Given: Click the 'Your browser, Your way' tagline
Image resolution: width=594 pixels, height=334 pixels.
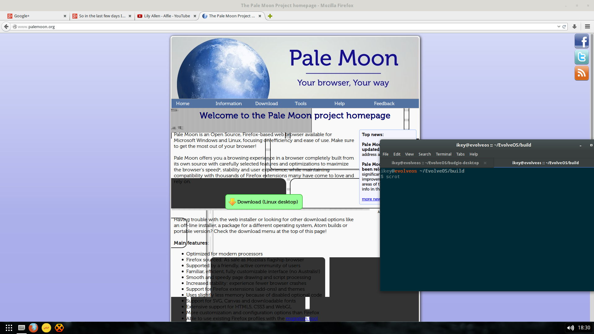Looking at the screenshot, I should [x=343, y=83].
